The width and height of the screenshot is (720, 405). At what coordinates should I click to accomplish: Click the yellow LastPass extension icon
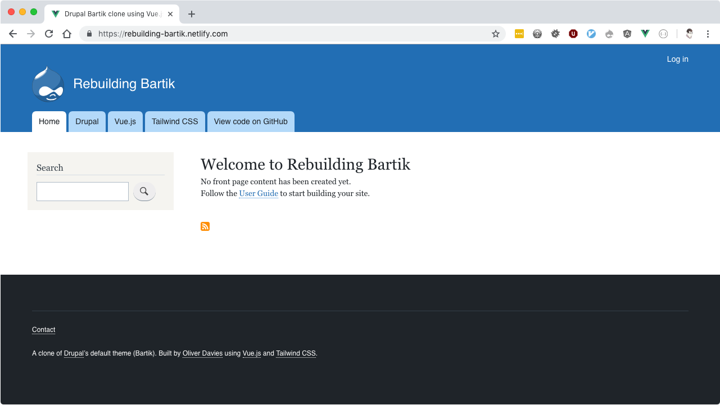click(519, 34)
